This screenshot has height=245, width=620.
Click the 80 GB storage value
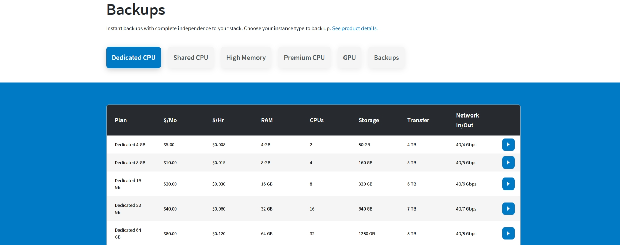[364, 145]
